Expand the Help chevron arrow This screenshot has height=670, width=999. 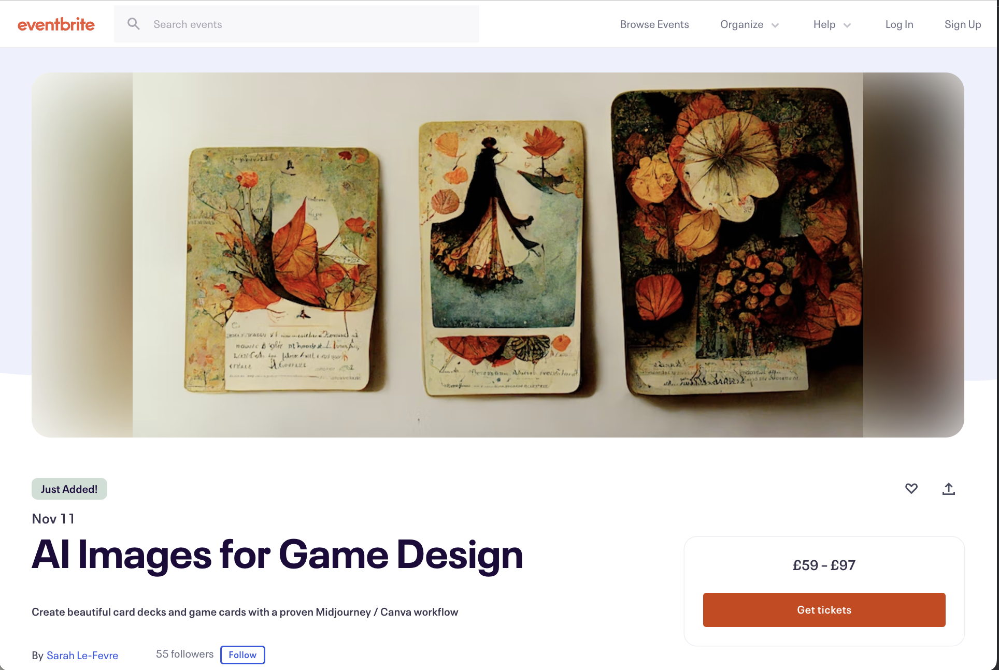point(847,25)
